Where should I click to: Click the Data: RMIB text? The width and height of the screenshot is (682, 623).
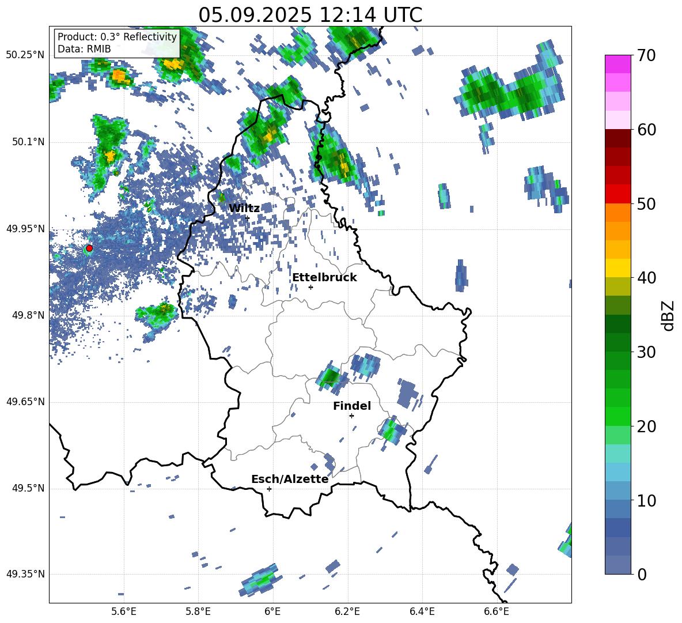[x=84, y=49]
